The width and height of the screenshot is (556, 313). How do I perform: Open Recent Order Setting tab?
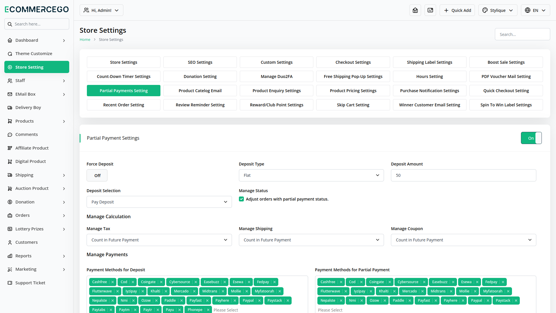(x=124, y=105)
